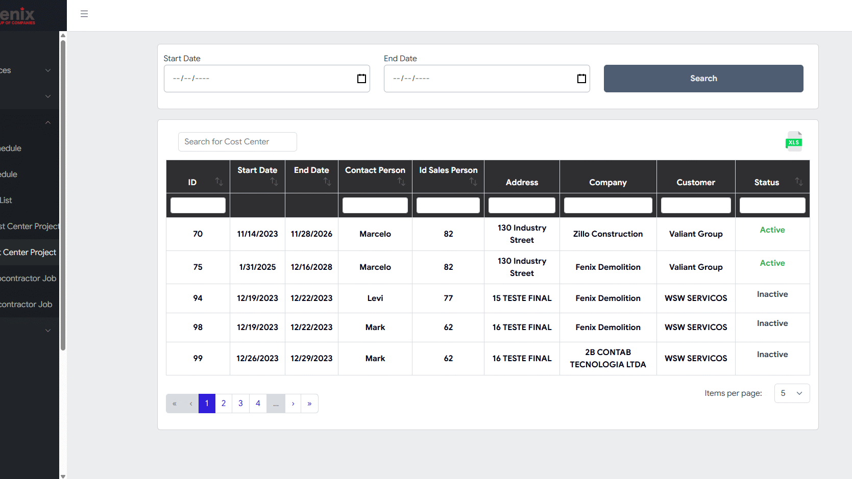Focus the End Date input field
This screenshot has height=479, width=852.
pyautogui.click(x=486, y=79)
